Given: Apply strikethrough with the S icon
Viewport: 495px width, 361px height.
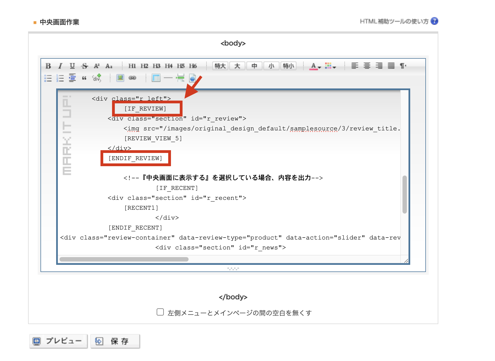Looking at the screenshot, I should (x=85, y=66).
